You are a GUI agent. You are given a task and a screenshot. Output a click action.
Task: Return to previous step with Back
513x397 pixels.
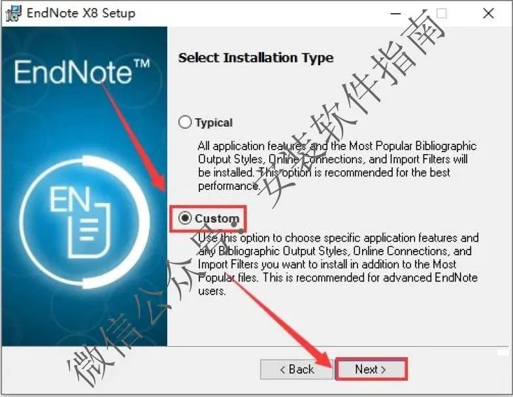tap(297, 369)
